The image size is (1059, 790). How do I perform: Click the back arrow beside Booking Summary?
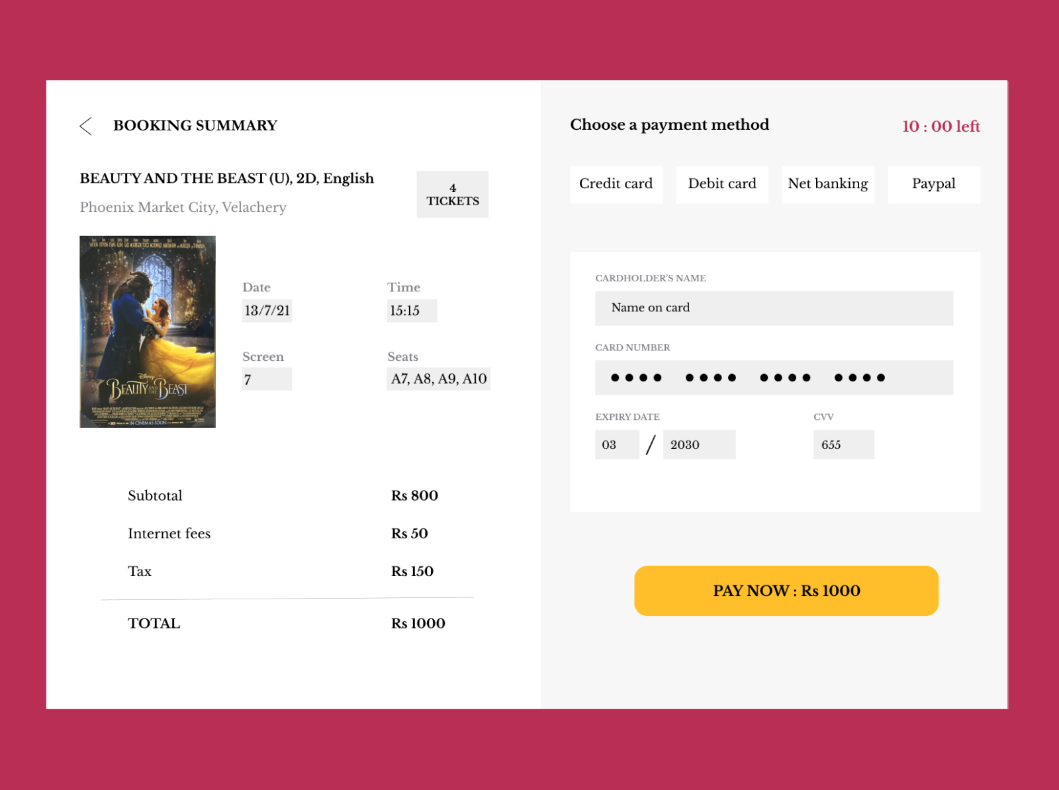[x=85, y=126]
